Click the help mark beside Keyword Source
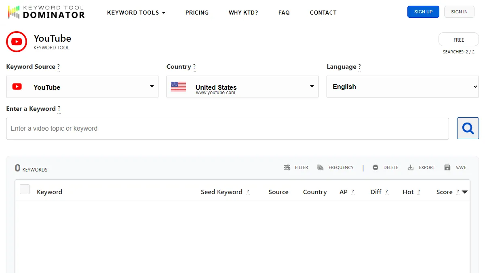 pyautogui.click(x=58, y=67)
